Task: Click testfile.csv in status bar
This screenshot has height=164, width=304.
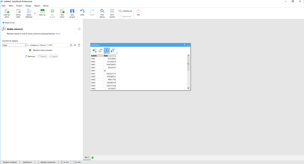Action: tap(27, 162)
